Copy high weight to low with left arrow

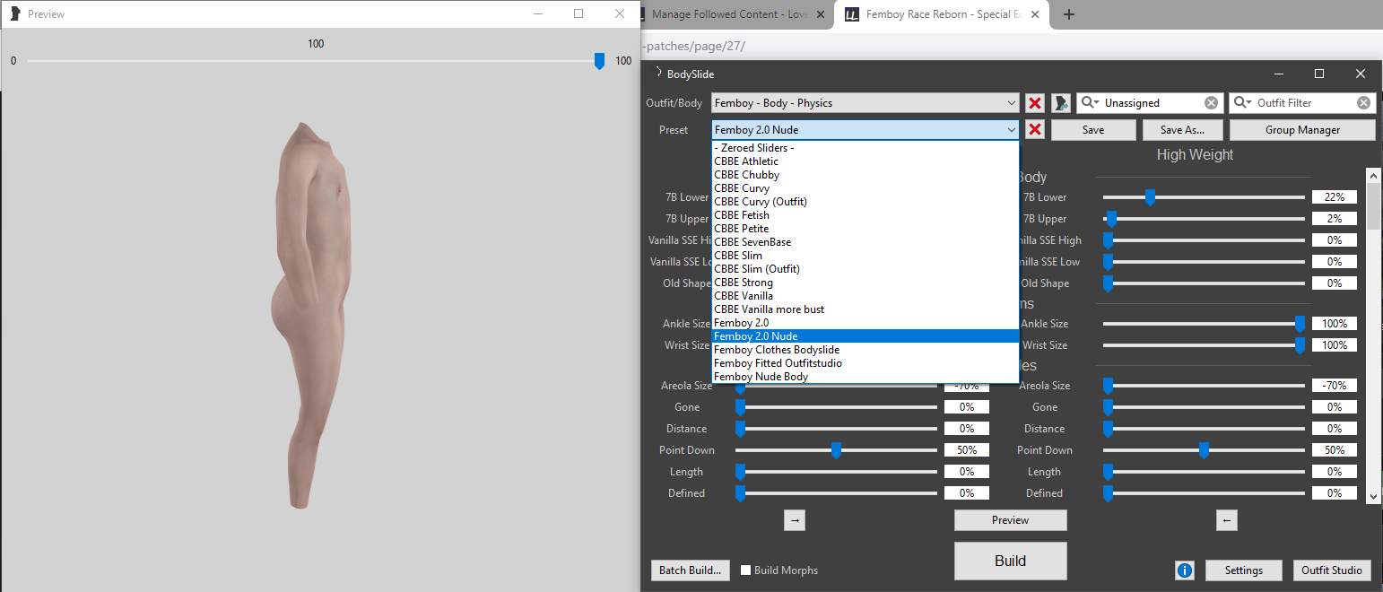click(x=1228, y=520)
